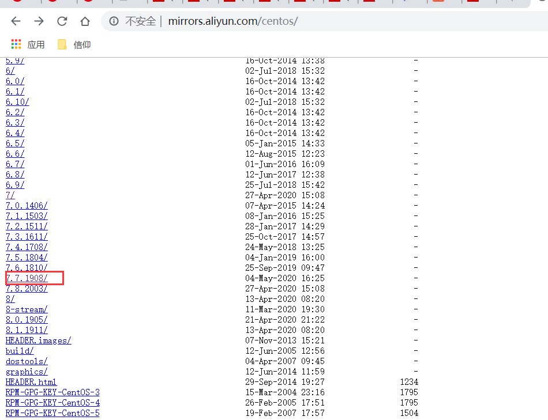548x420 pixels.
Task: Open the 7/ directory link
Action: (x=10, y=195)
